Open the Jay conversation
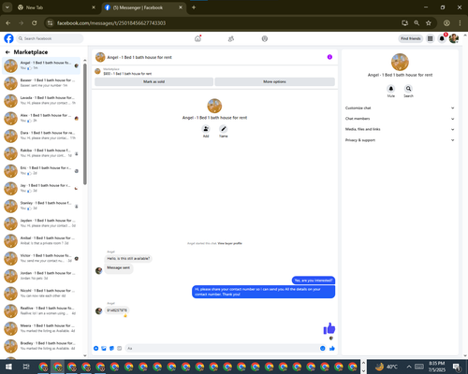This screenshot has height=374, width=468. [x=41, y=188]
